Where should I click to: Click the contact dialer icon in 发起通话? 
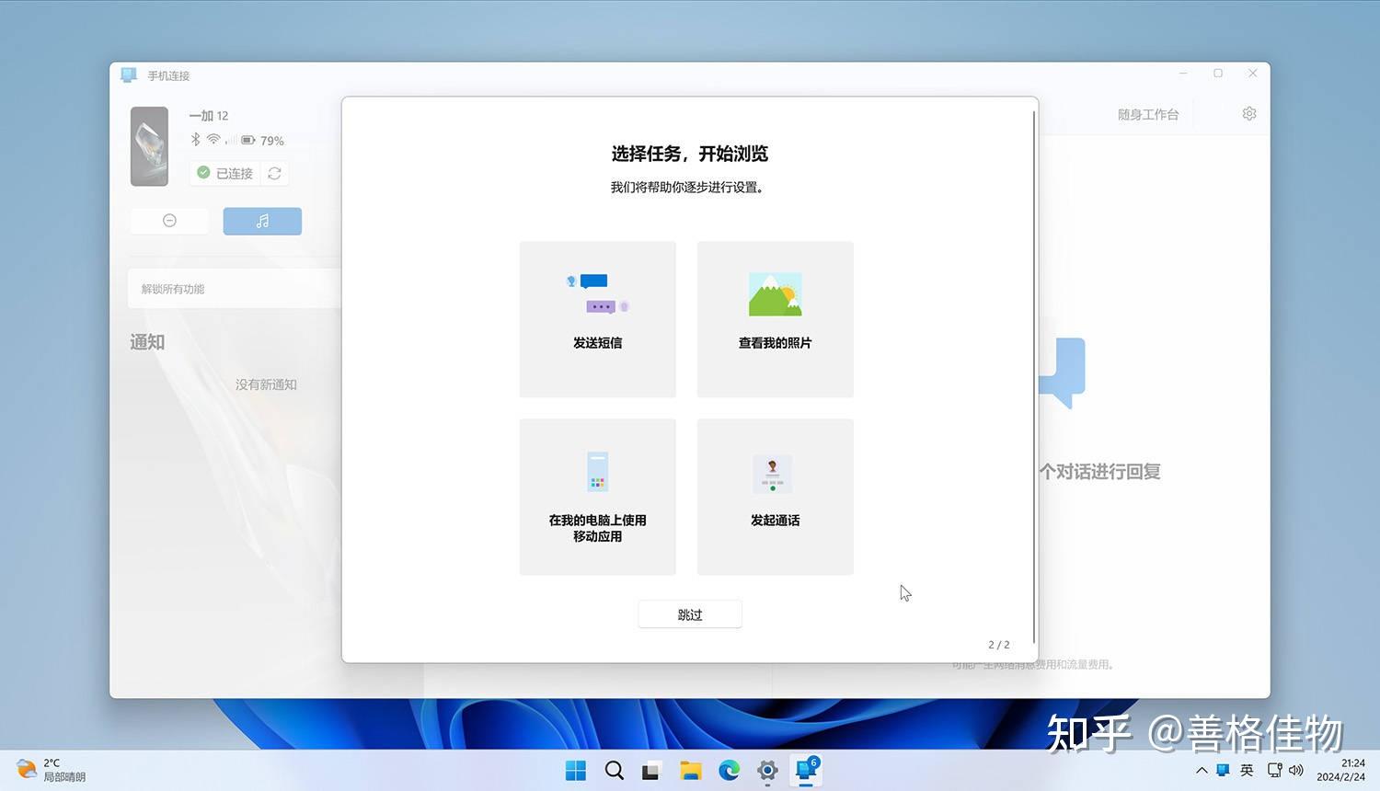(x=773, y=475)
